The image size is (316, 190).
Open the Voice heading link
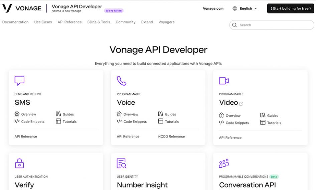click(x=126, y=102)
